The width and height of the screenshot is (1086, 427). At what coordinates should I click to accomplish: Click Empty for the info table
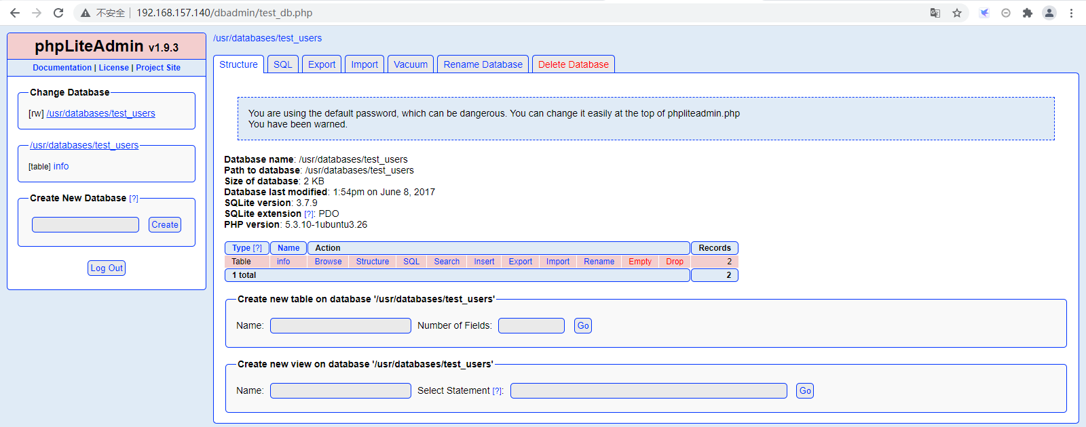(640, 262)
